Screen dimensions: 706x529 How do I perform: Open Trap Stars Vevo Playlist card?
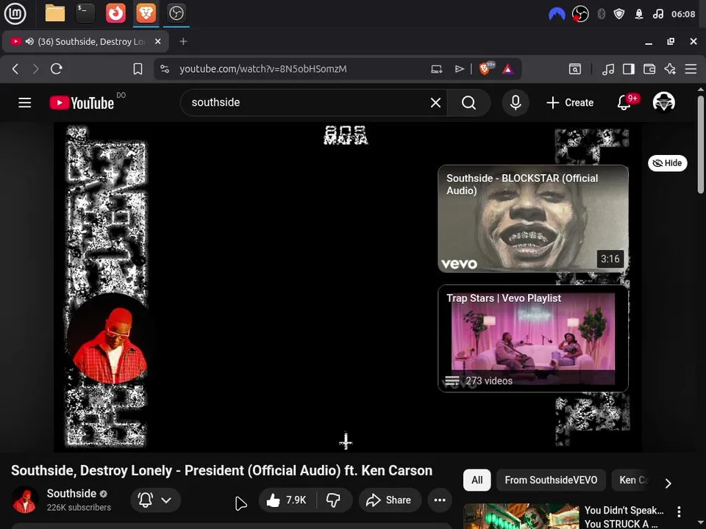533,338
